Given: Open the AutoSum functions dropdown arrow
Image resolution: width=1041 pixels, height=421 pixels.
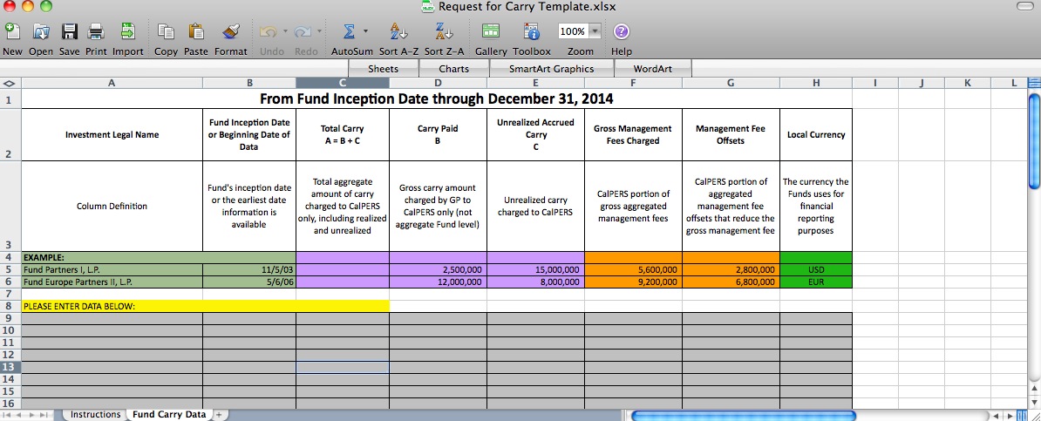Looking at the screenshot, I should tap(365, 31).
